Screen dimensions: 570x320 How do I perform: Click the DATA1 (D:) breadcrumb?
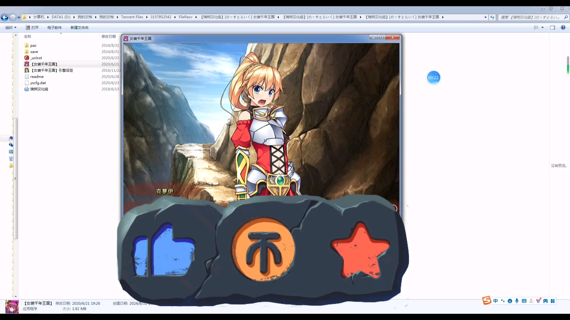click(x=61, y=17)
